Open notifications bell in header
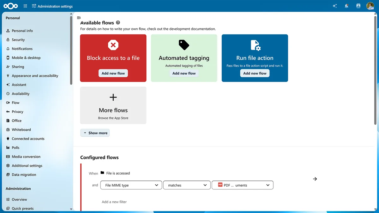 tap(346, 6)
